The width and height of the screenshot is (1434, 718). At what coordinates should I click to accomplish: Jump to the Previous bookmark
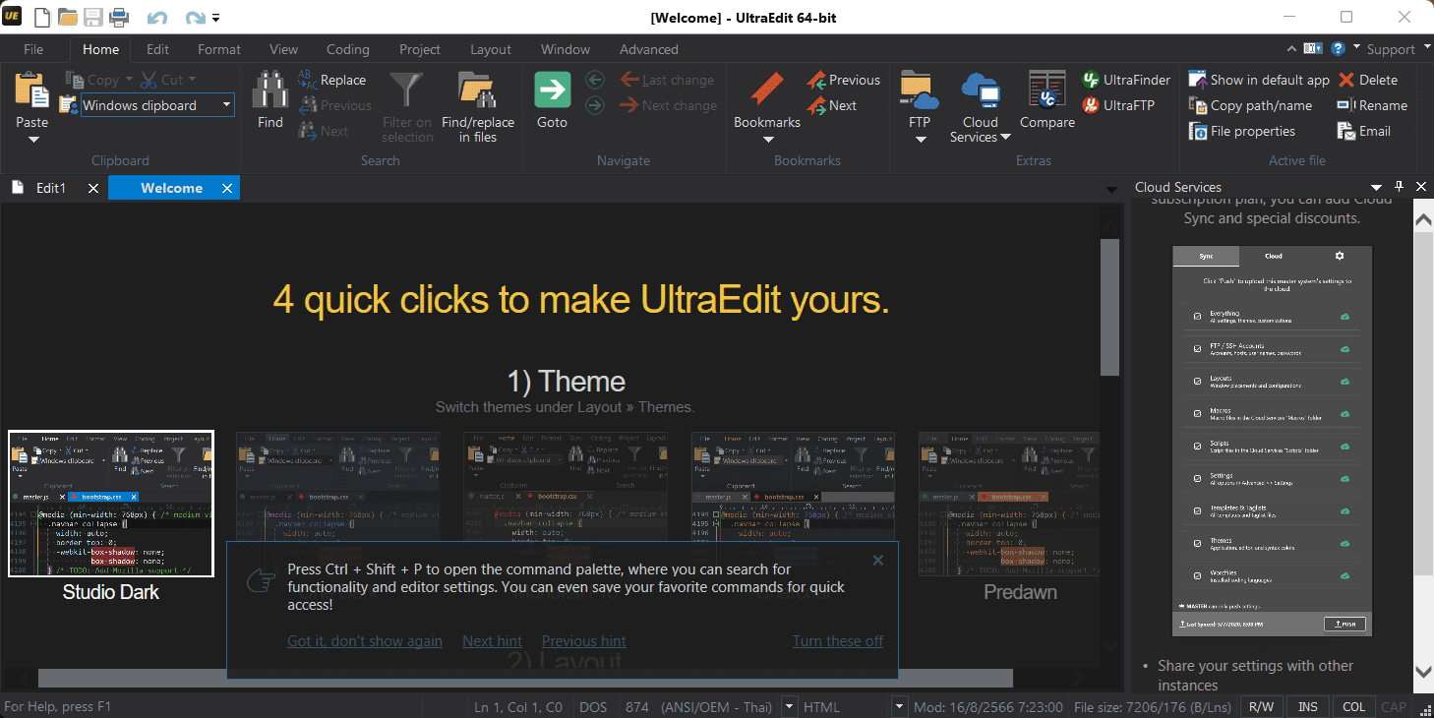(x=843, y=80)
